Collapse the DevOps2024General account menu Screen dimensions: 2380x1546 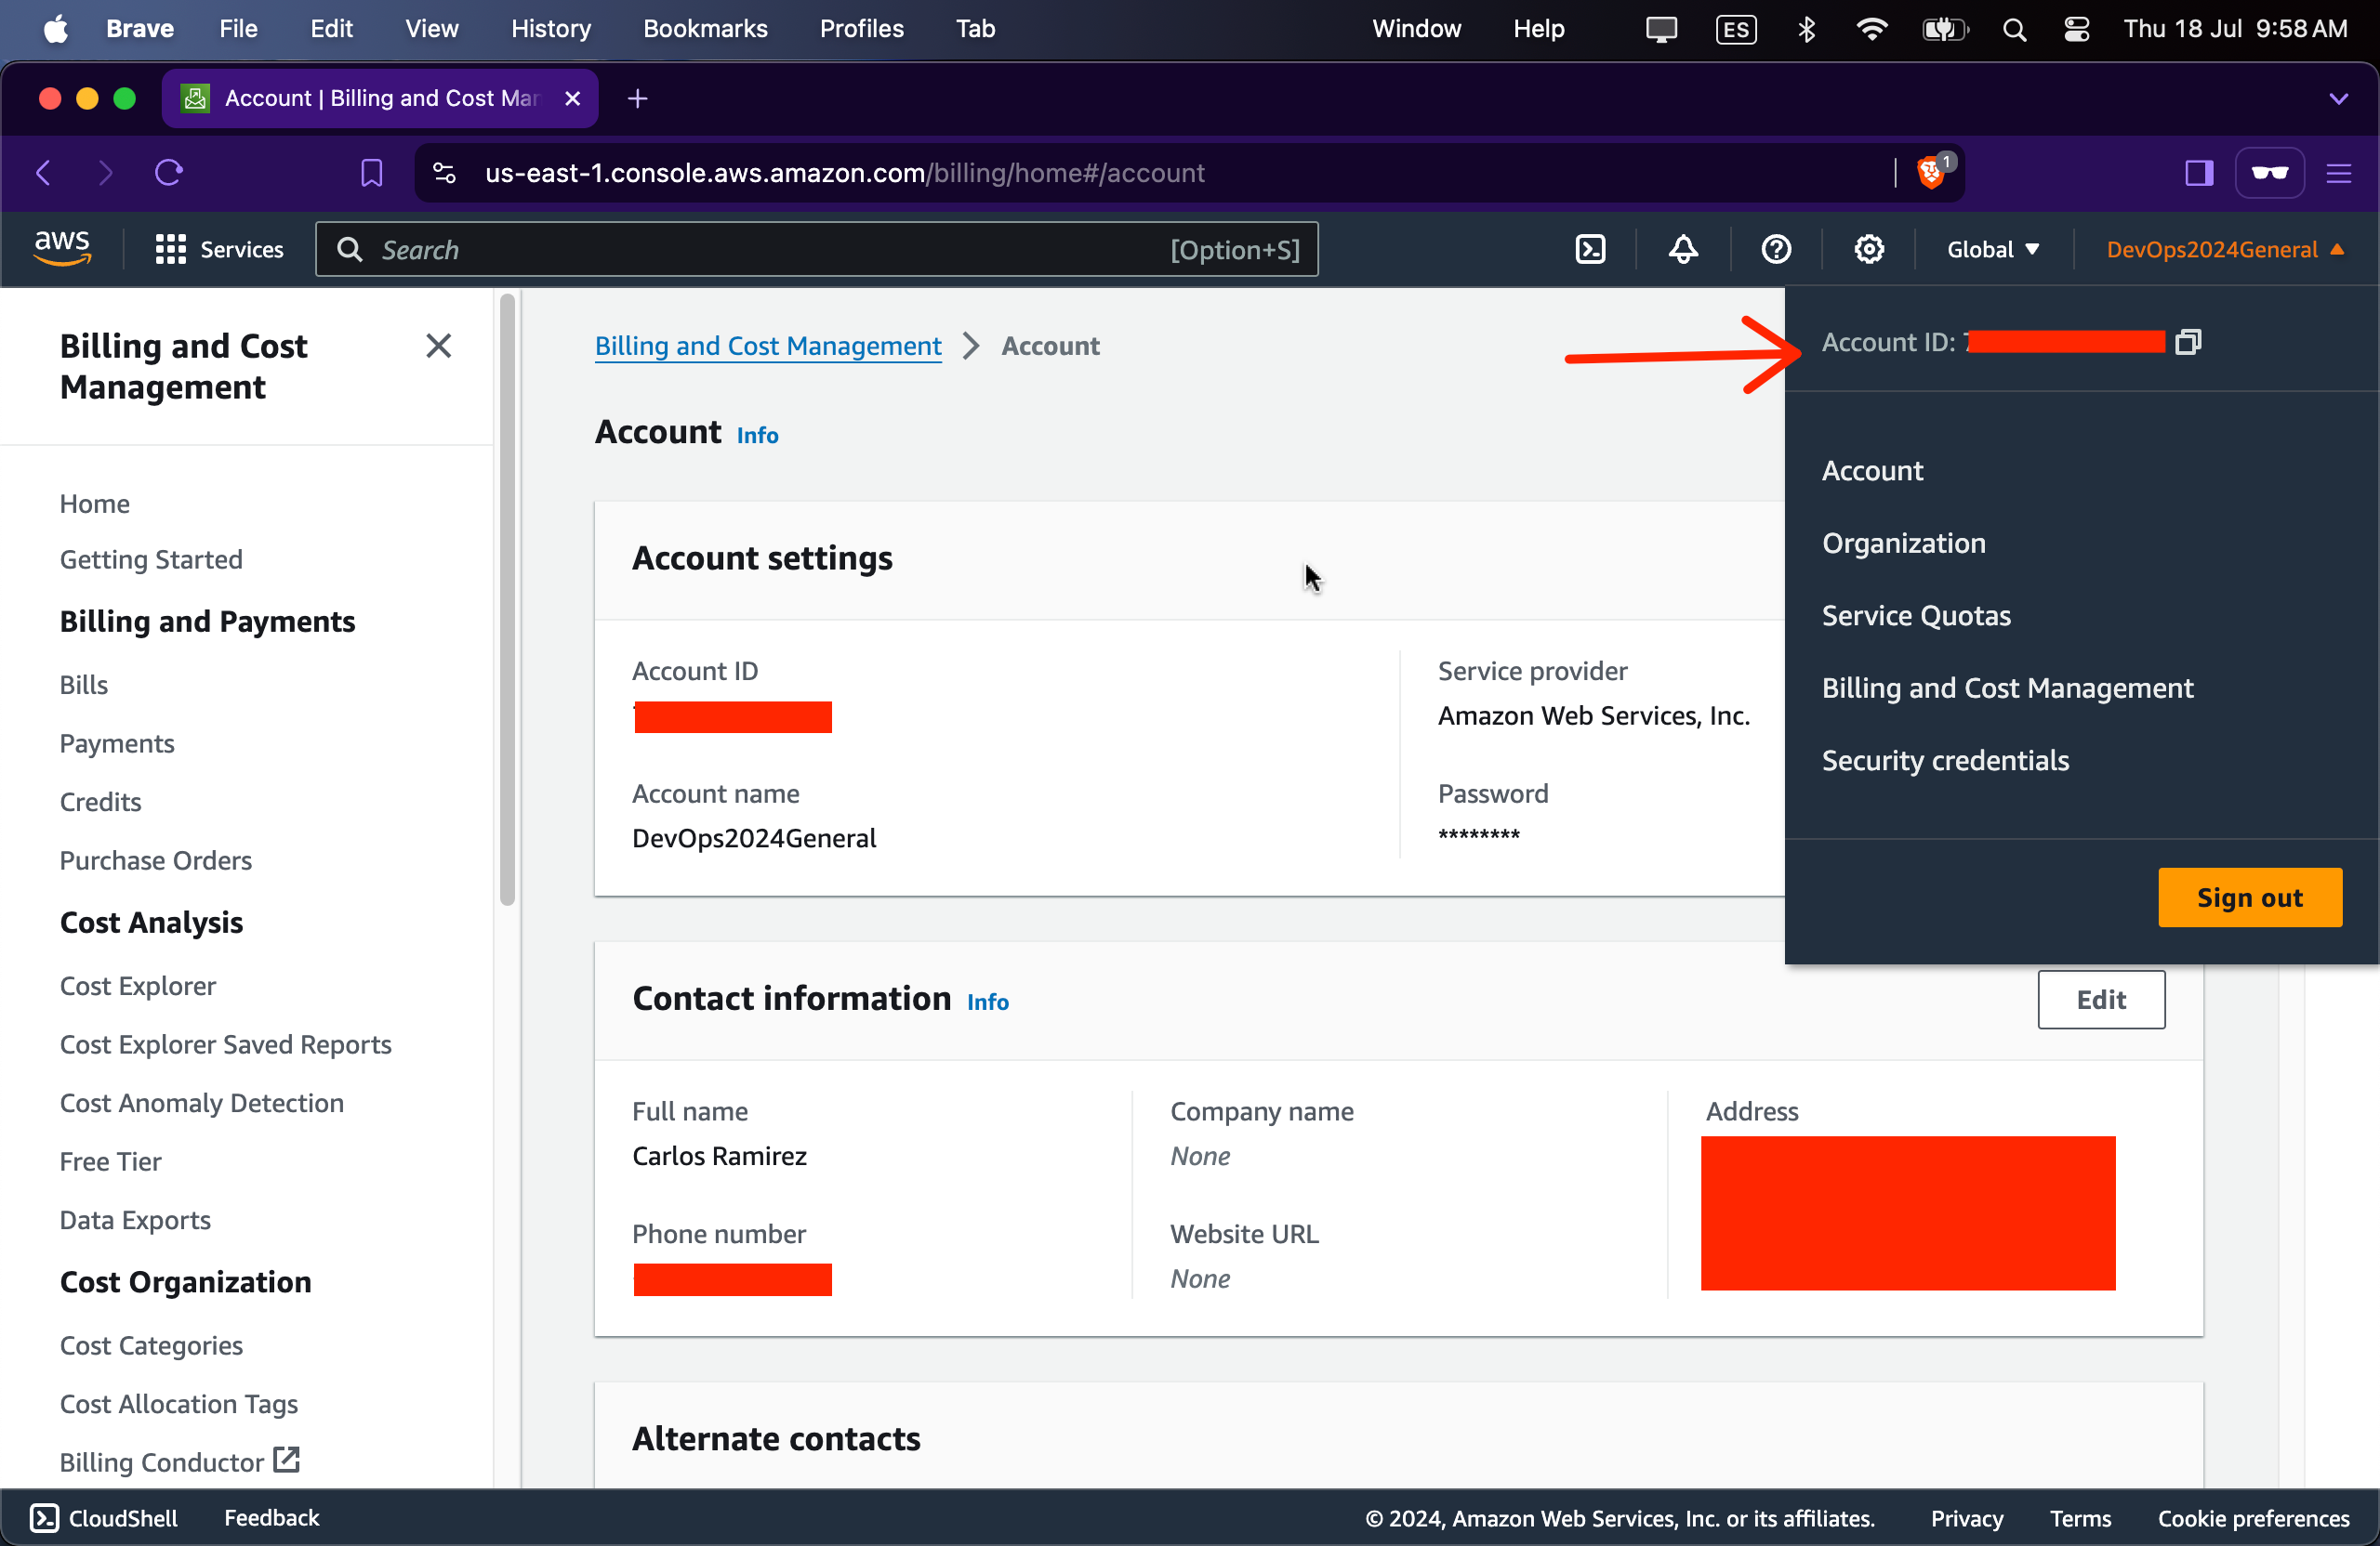2224,249
